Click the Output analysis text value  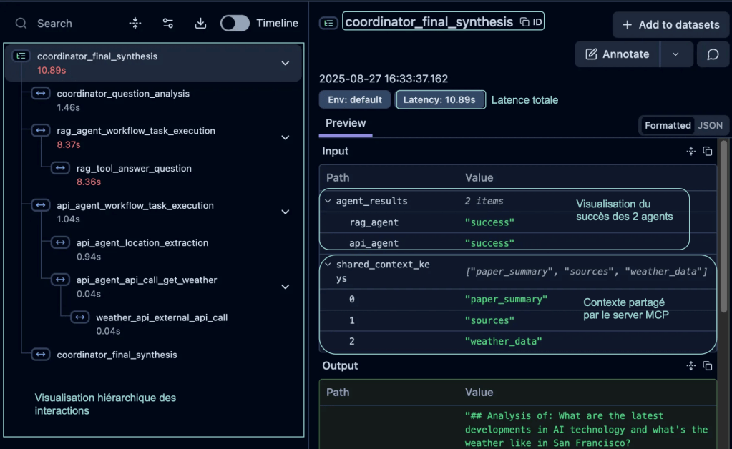(x=586, y=430)
